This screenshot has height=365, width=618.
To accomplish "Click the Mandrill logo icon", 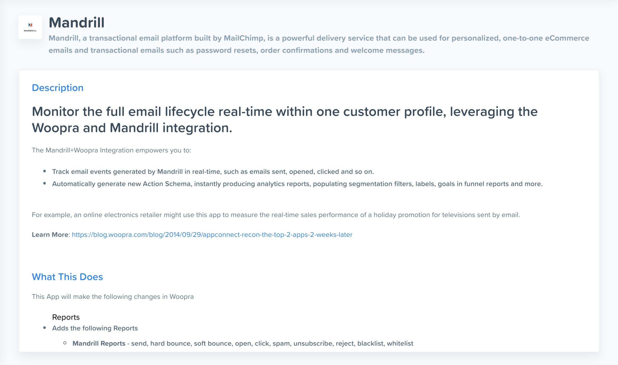I will coord(30,27).
